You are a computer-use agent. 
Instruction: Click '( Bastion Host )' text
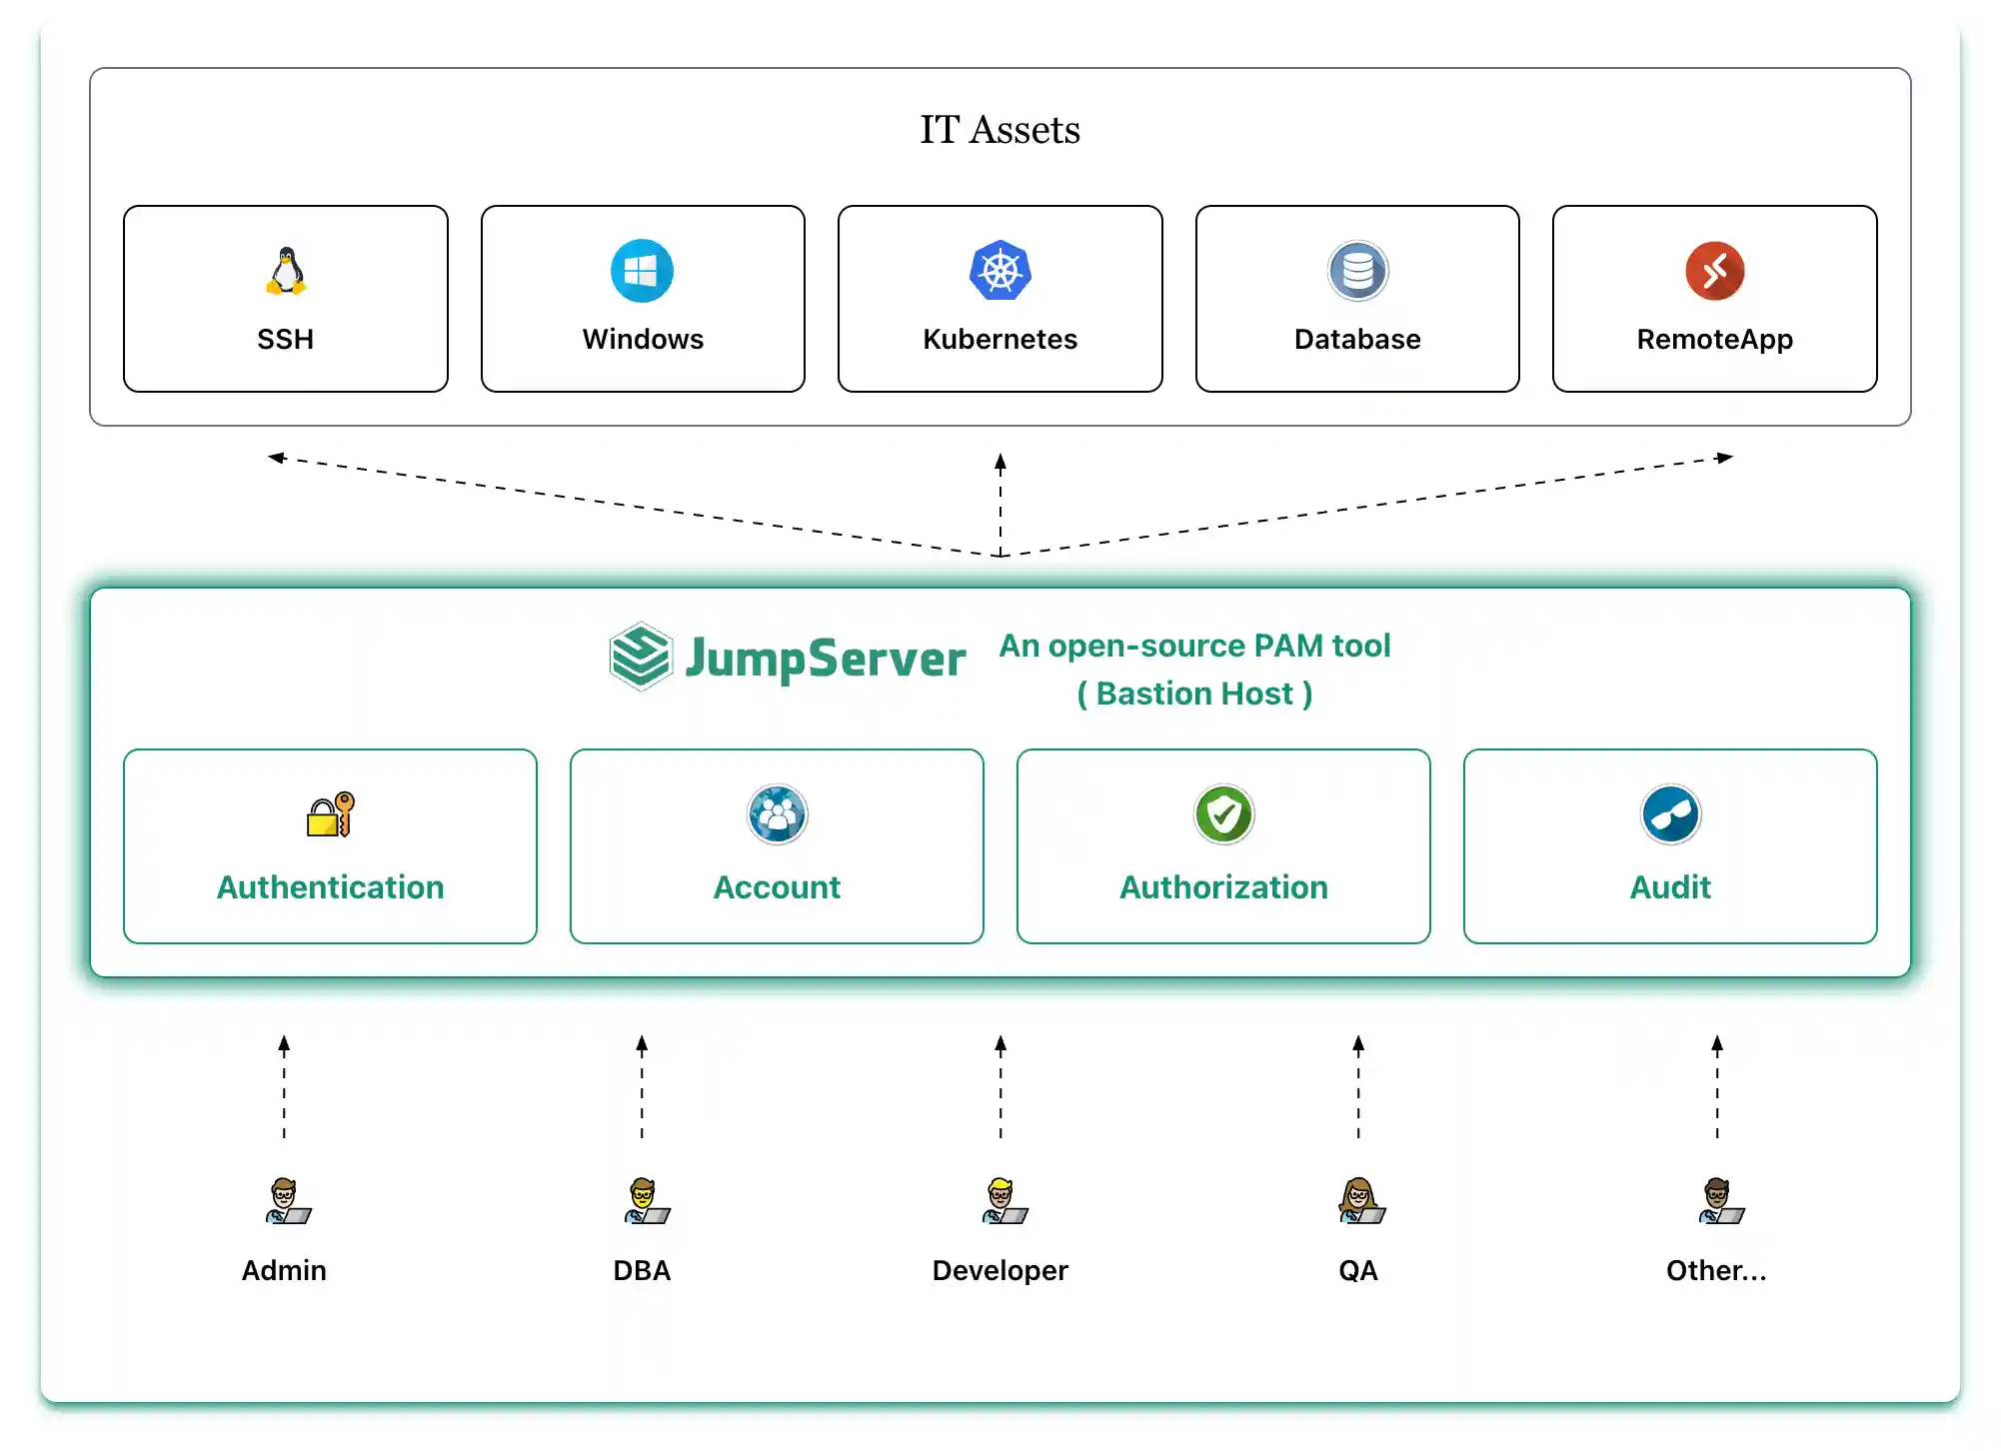(x=1194, y=694)
